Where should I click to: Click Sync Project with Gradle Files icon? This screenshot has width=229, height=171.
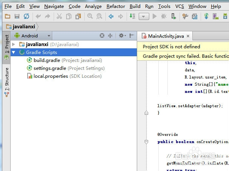point(206,16)
